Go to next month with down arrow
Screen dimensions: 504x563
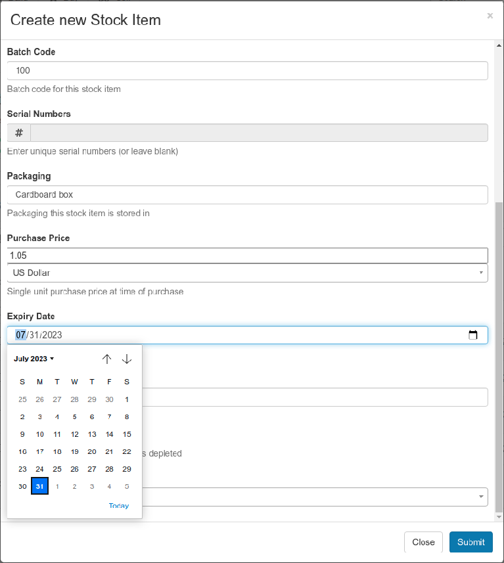(127, 359)
